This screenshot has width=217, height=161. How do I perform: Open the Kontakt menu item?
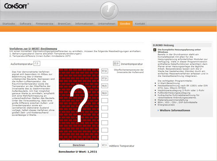pos(140,24)
